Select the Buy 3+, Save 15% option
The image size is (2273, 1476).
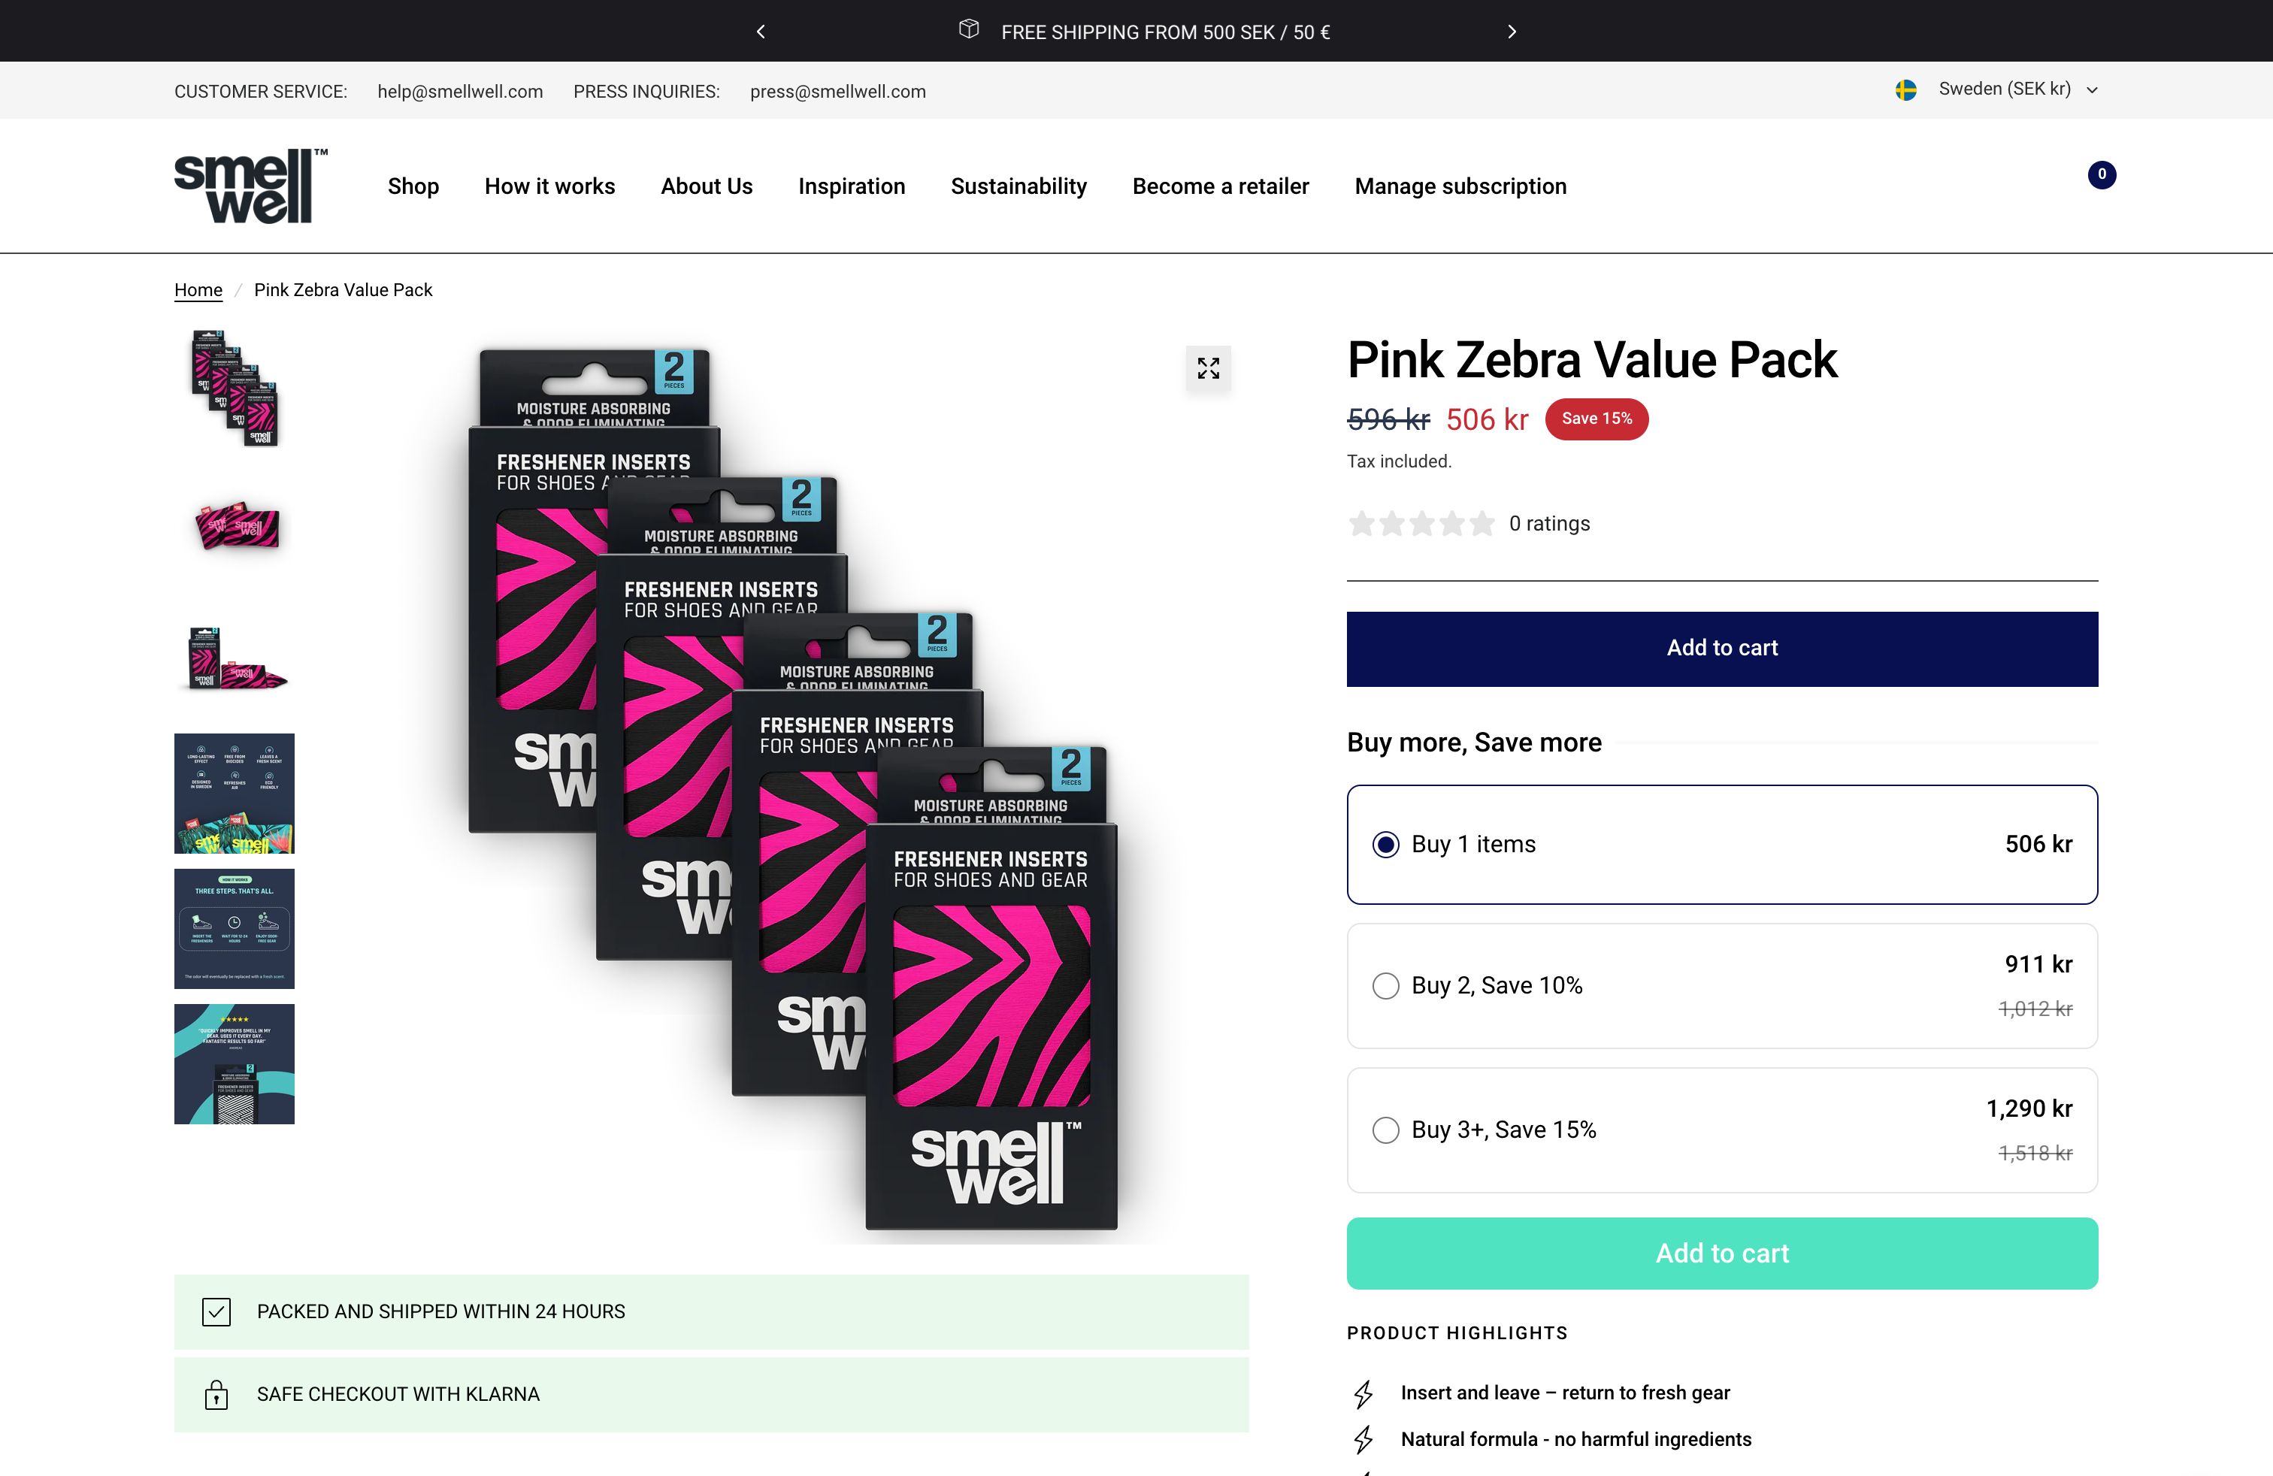pyautogui.click(x=1385, y=1130)
